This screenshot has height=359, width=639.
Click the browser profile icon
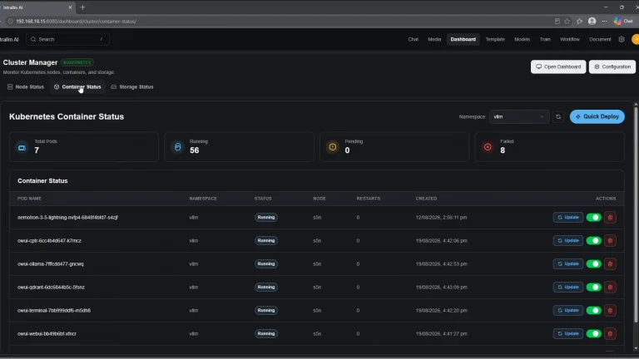click(592, 21)
